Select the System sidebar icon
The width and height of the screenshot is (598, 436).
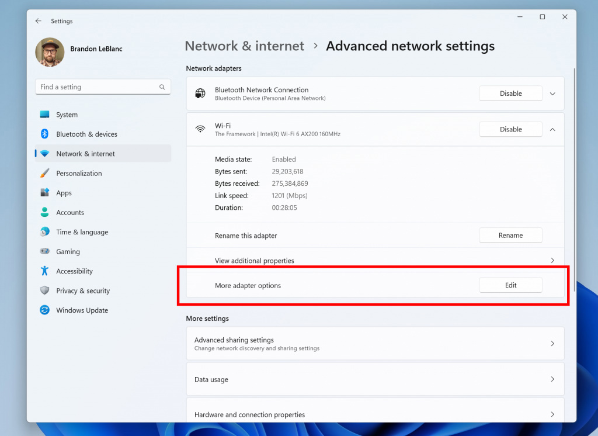tap(44, 115)
